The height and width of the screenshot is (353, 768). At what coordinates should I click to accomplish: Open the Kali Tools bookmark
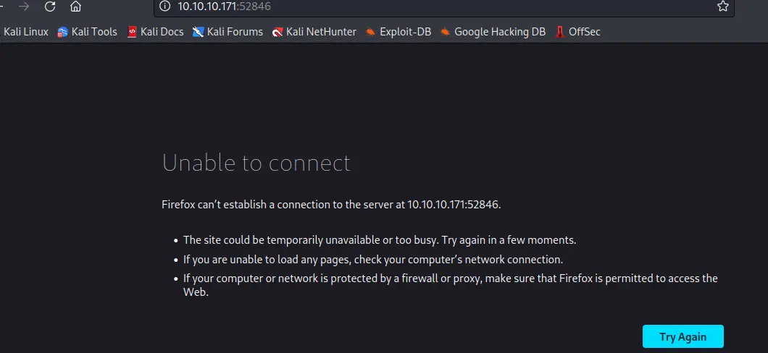[87, 32]
